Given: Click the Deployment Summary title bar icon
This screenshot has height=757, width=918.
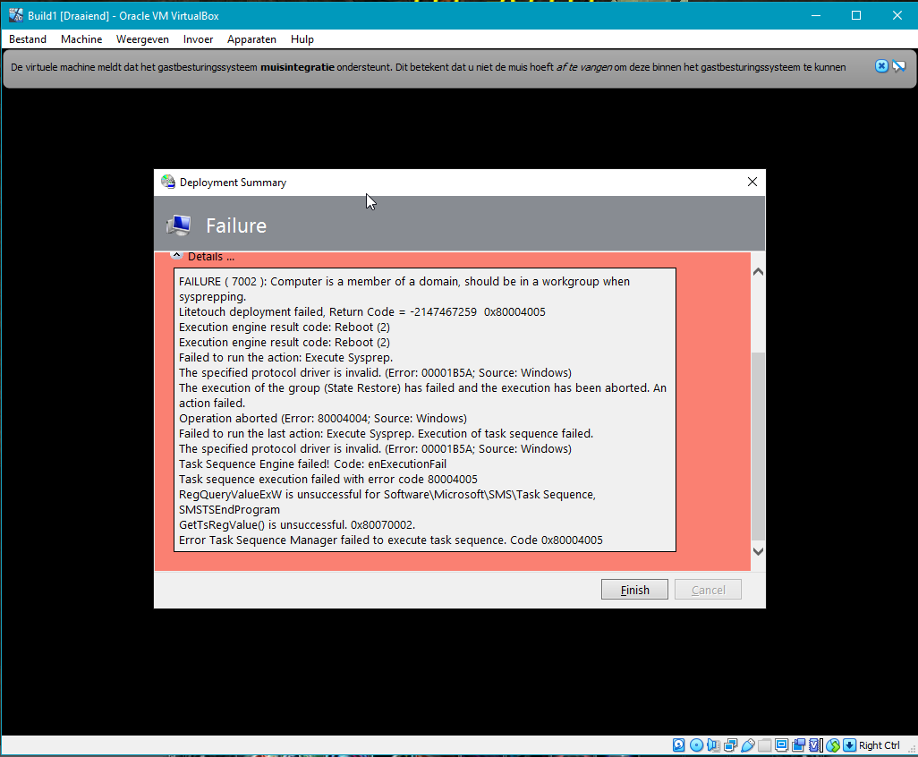Looking at the screenshot, I should 168,182.
